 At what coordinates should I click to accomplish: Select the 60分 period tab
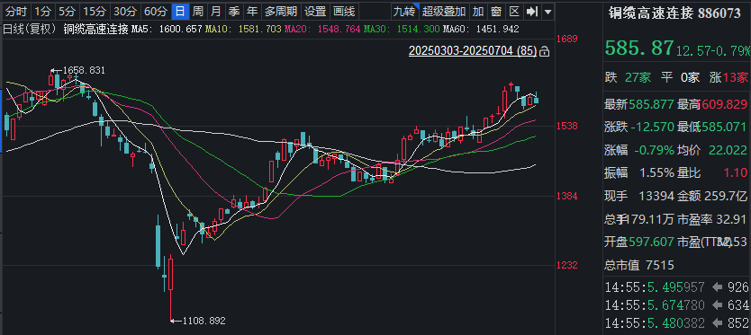point(157,11)
